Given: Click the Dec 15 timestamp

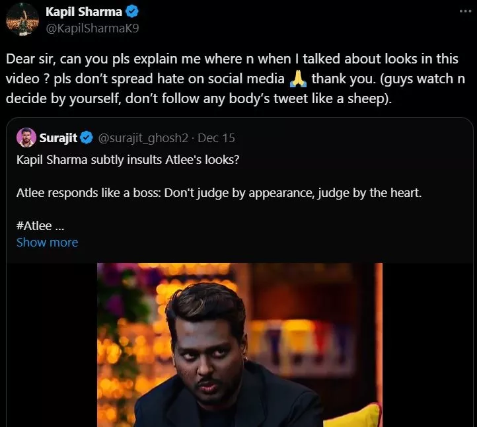Looking at the screenshot, I should point(217,138).
